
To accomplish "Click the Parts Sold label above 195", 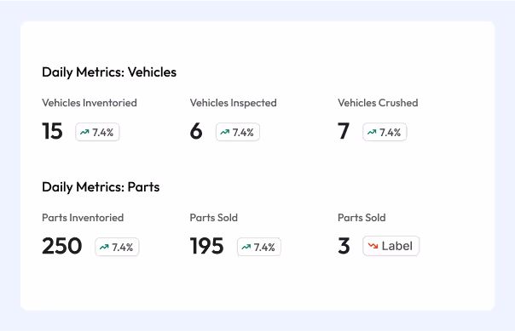I will coord(214,218).
